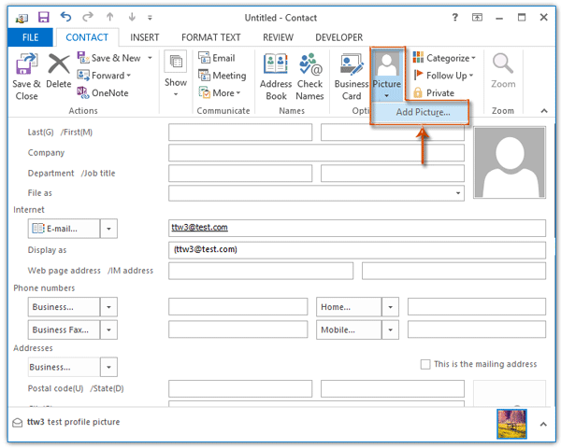Delete the contact with Delete icon

click(59, 71)
